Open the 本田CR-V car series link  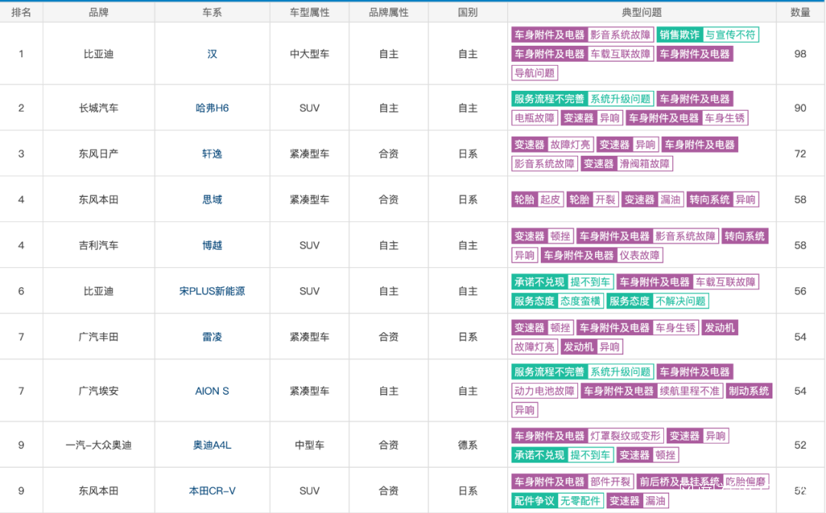click(x=212, y=491)
